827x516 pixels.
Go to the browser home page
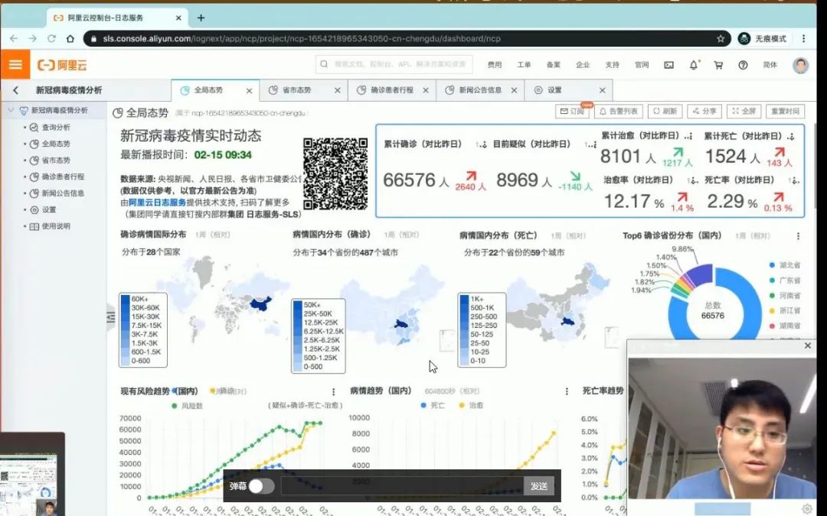70,38
